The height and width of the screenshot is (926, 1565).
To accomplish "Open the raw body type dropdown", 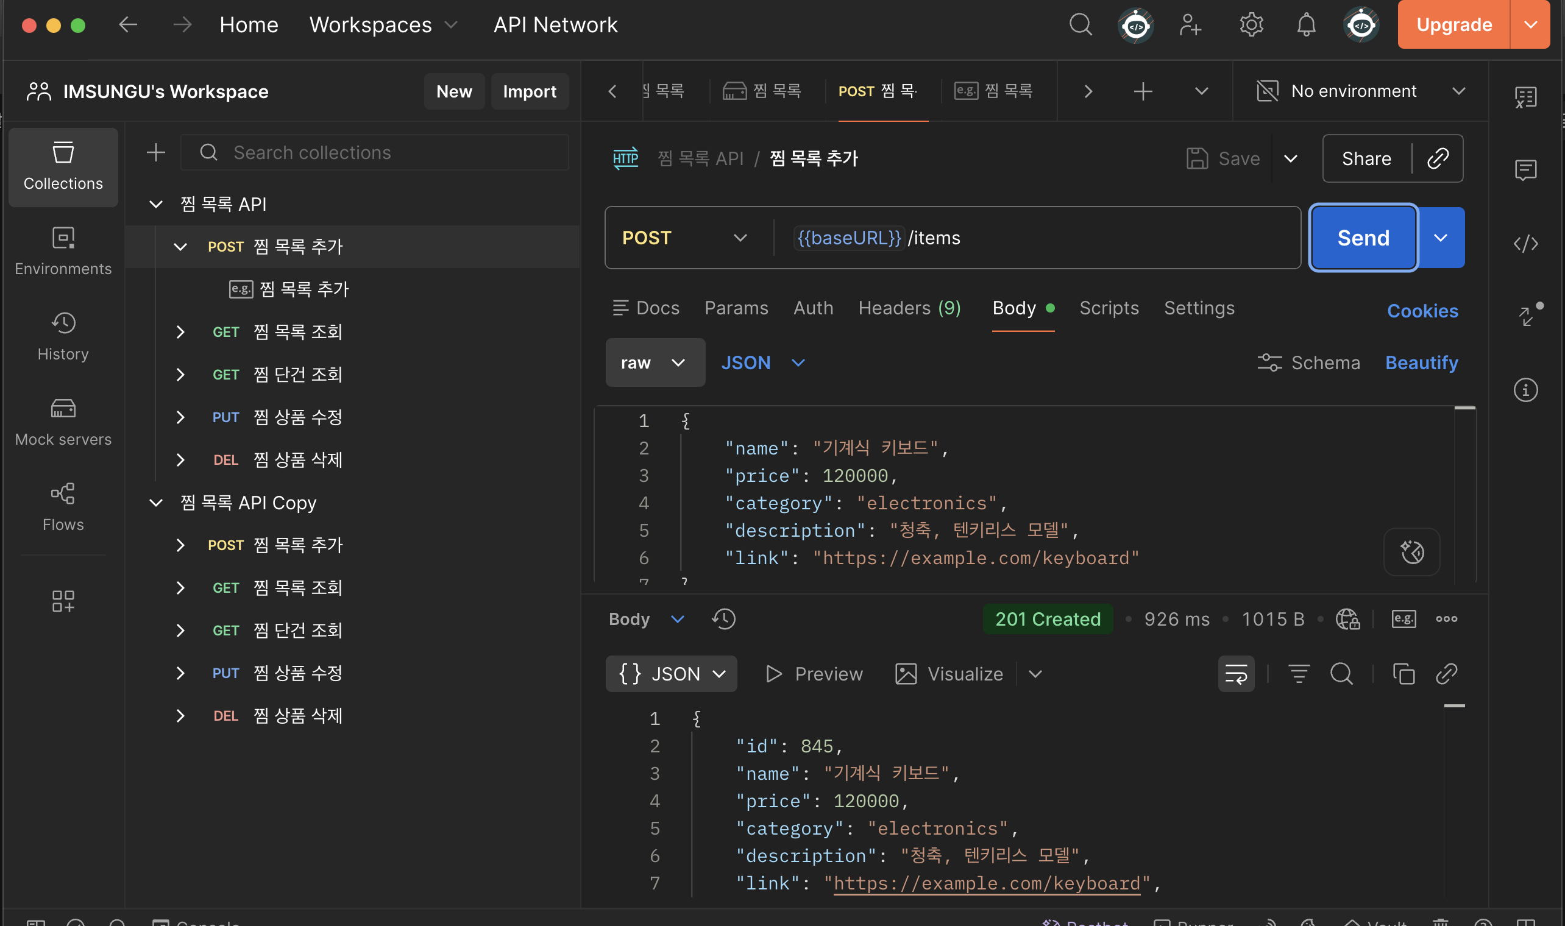I will (655, 362).
